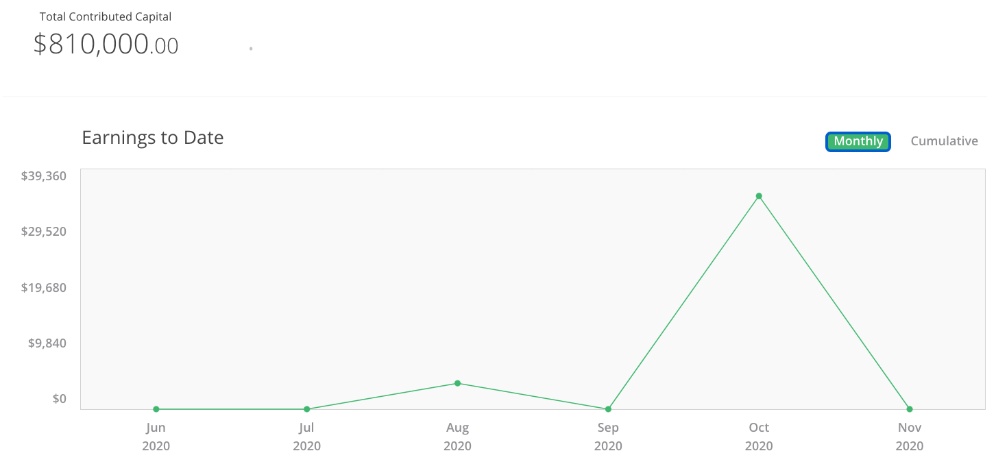Click the Total Contributed Capital label

coord(106,16)
